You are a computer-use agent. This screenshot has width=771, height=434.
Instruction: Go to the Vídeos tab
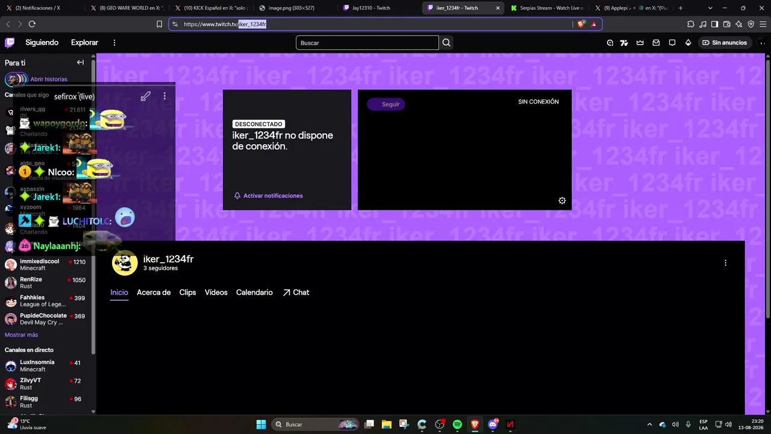point(216,292)
